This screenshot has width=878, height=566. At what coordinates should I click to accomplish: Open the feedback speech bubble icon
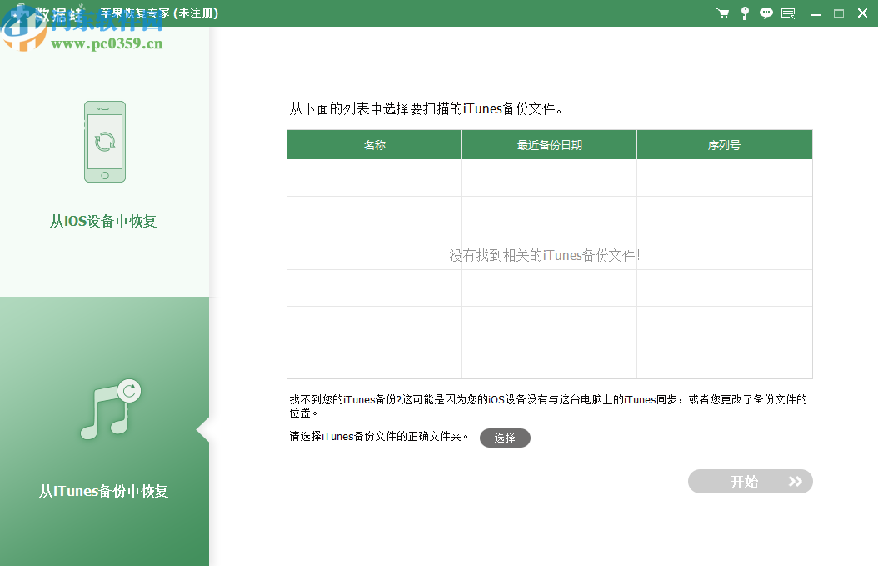[x=766, y=13]
